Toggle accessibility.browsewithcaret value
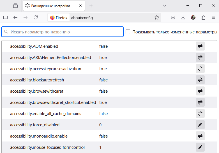219x153 pixels. click(200, 91)
